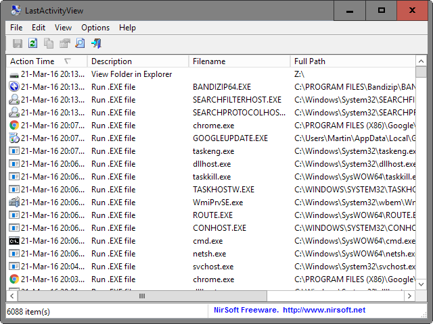Click the C:\Windows\SysWOW64\cmd.exe path cell
Screen dimensions: 433x324
355,241
